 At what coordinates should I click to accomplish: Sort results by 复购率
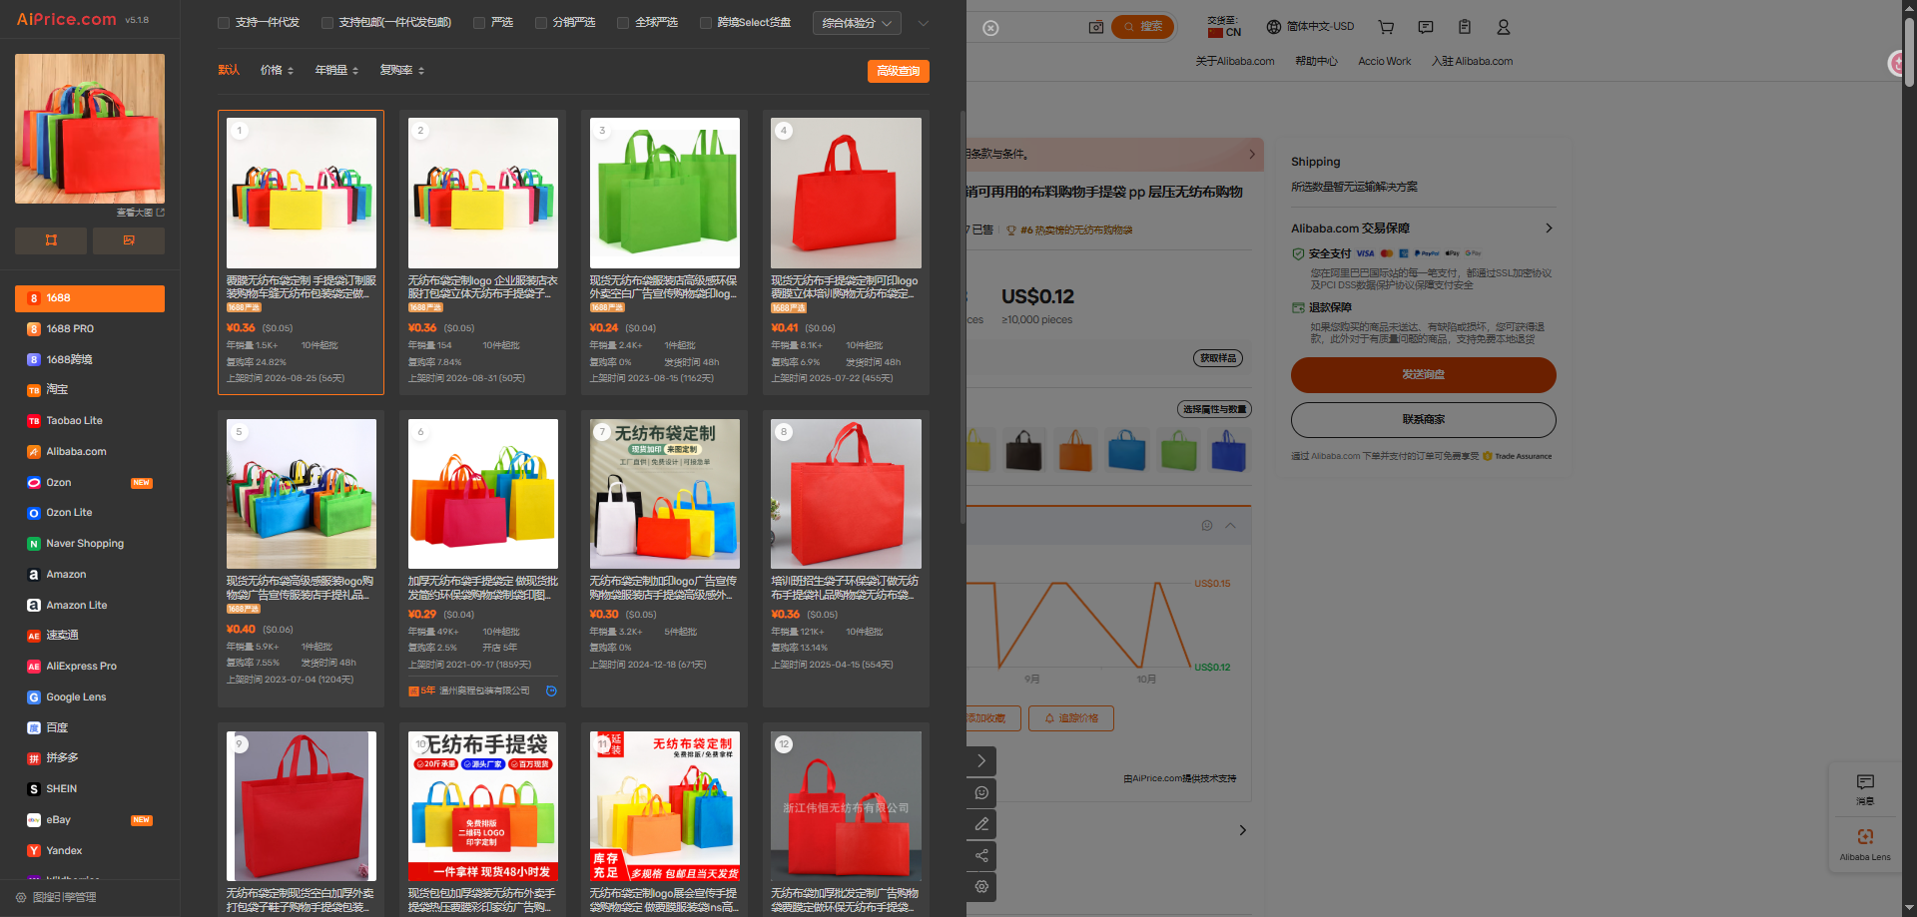401,71
